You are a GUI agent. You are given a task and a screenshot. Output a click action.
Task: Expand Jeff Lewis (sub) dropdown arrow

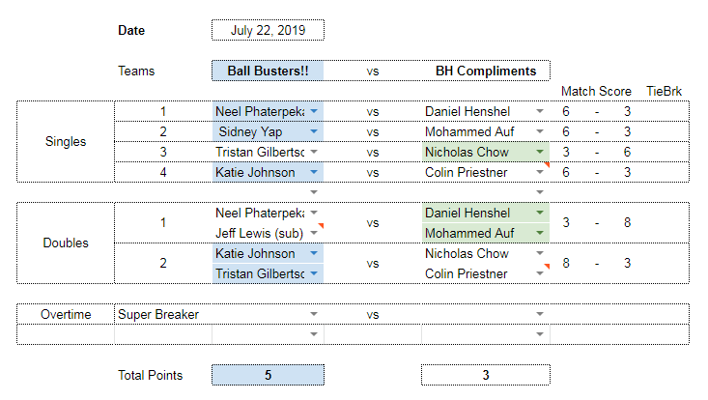coord(314,233)
